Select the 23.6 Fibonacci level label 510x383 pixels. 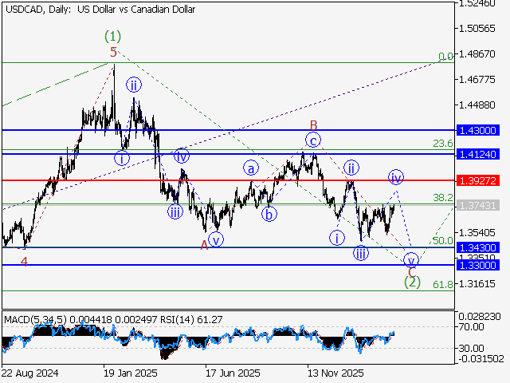(442, 144)
